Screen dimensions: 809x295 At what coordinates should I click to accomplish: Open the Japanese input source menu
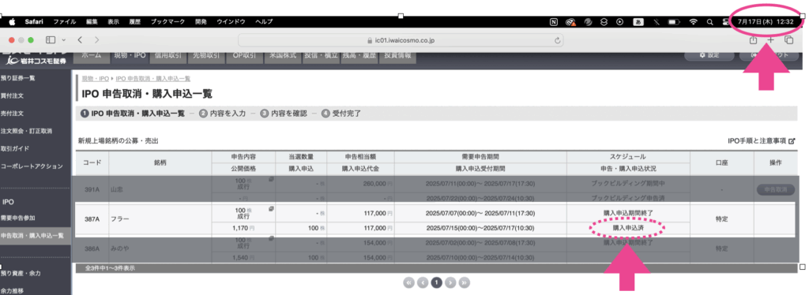tap(638, 21)
